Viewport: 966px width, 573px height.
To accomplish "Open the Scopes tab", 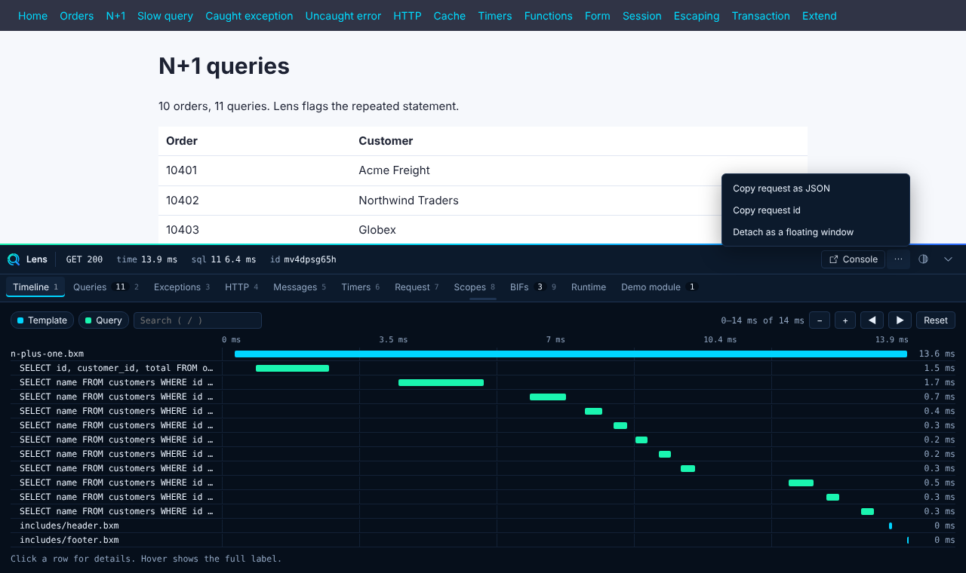I will click(x=474, y=287).
